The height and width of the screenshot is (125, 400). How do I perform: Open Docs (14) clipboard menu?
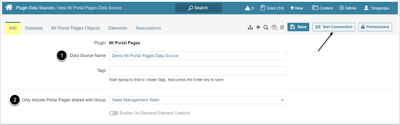coord(272,8)
